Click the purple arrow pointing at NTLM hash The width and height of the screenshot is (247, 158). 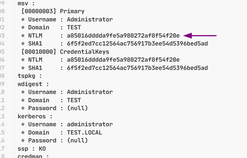[200, 36]
